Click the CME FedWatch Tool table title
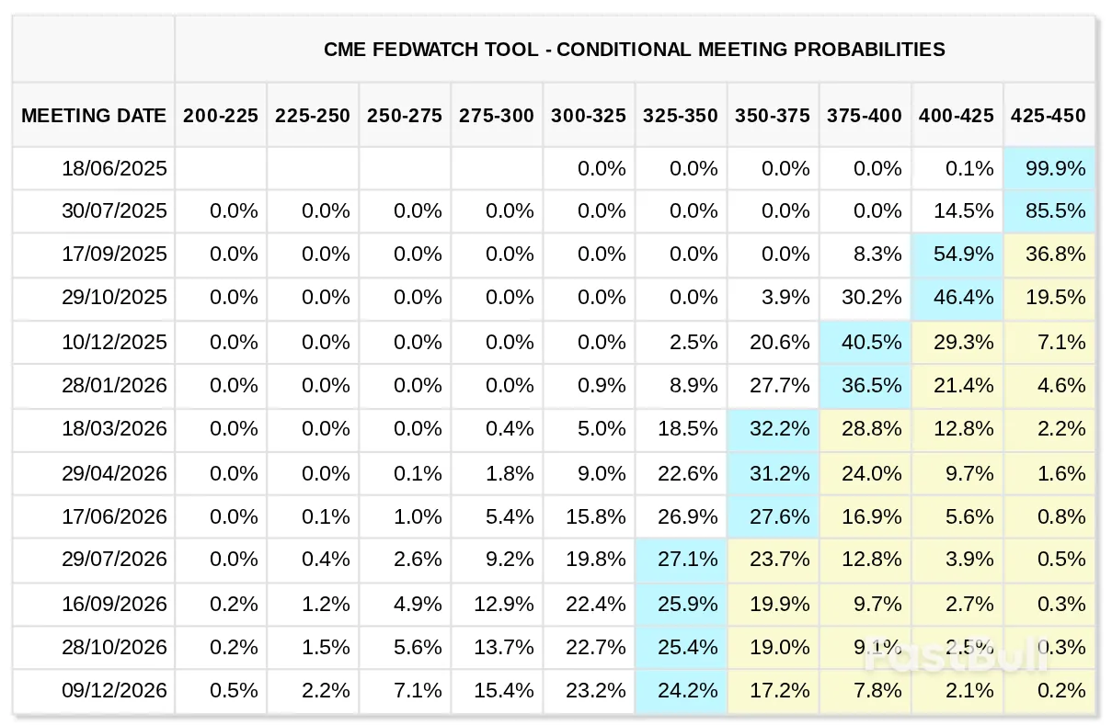 click(634, 49)
